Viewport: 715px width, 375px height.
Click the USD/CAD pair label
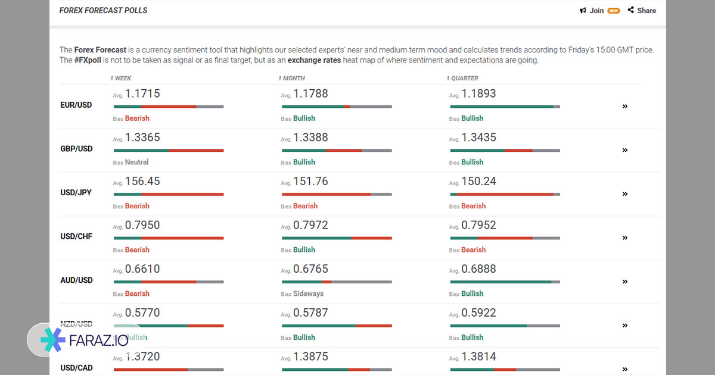pos(76,368)
